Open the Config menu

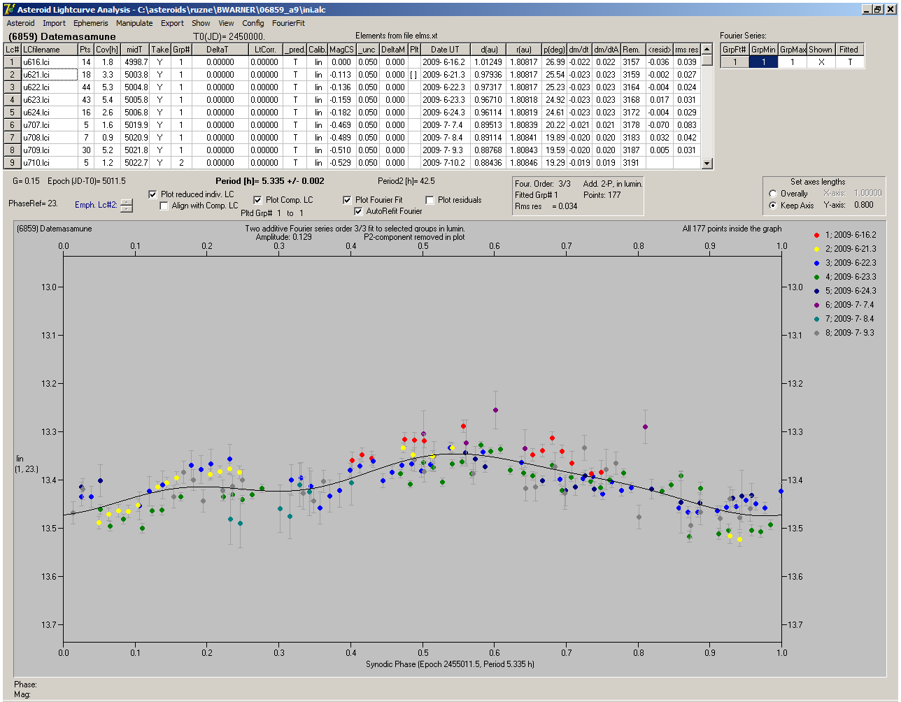click(x=253, y=23)
